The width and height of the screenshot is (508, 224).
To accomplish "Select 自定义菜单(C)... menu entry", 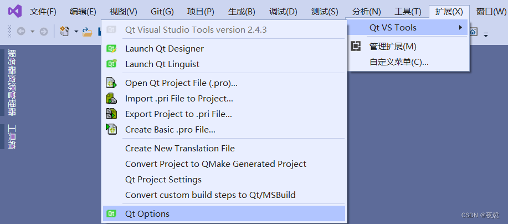I will click(x=399, y=62).
